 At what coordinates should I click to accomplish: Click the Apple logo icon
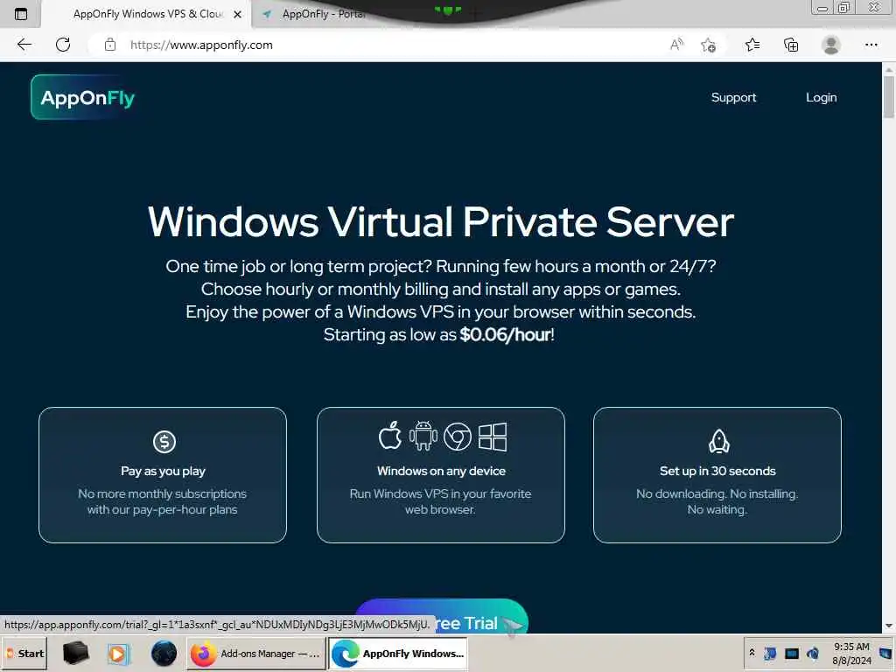[x=390, y=436]
